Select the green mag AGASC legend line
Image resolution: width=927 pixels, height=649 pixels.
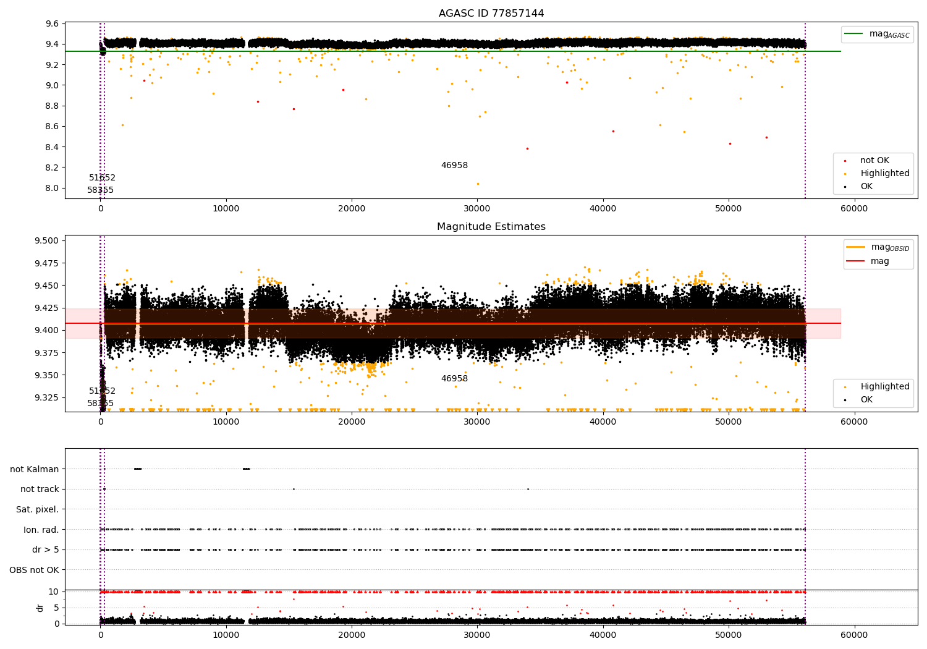point(854,34)
